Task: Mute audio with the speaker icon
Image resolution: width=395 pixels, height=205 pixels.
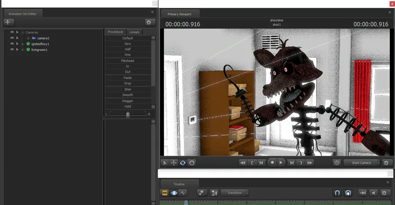Action: pyautogui.click(x=373, y=193)
